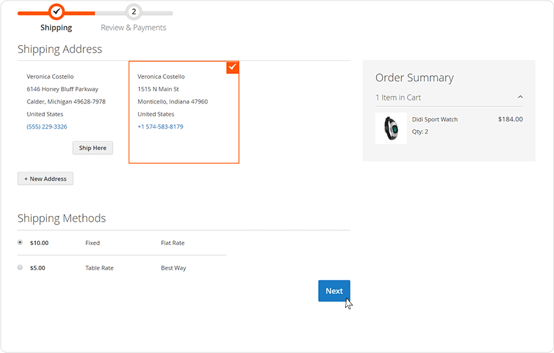Select the $5.00 Table Rate radio button

coord(20,267)
